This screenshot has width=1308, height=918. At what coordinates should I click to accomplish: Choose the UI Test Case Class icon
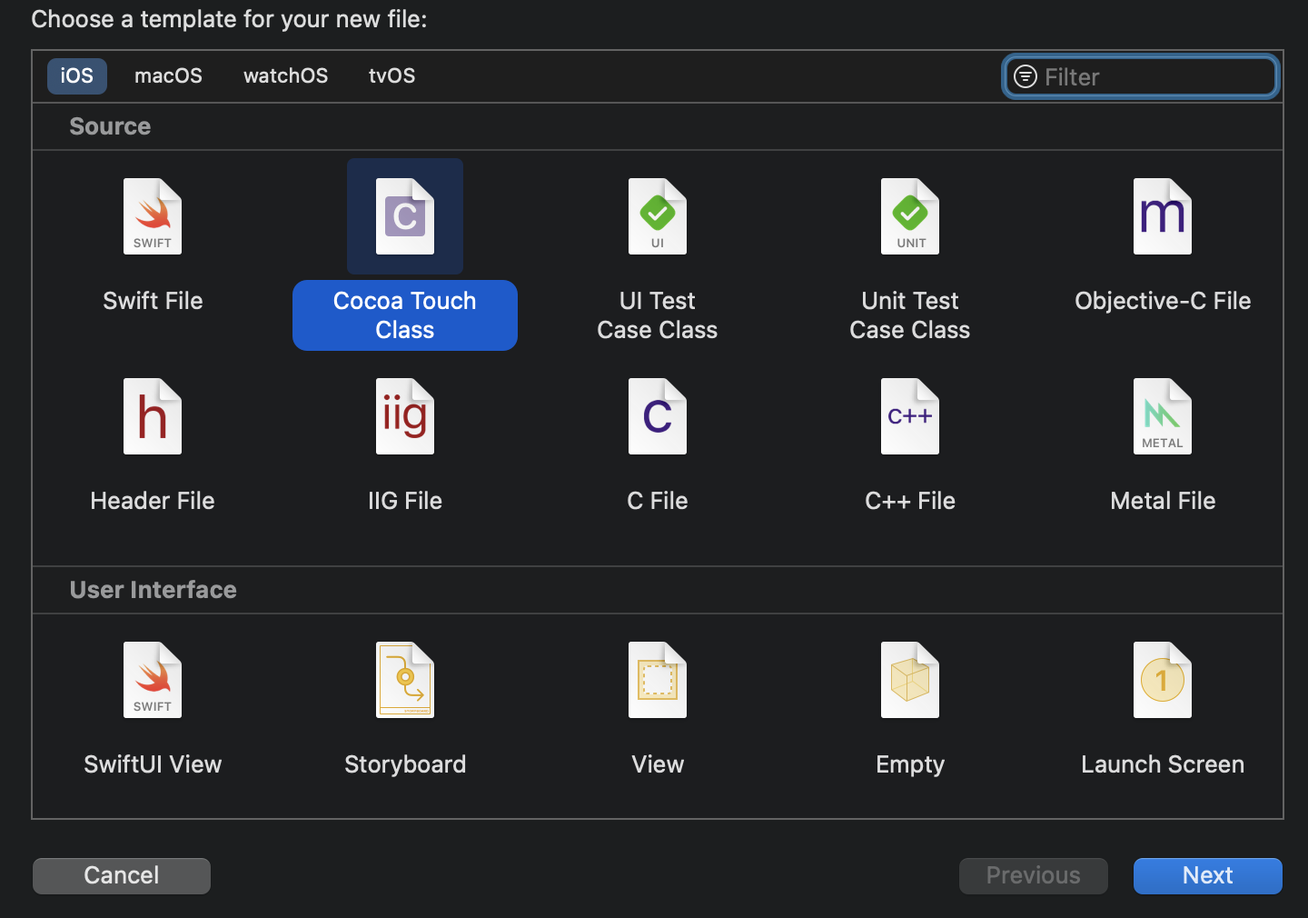point(658,216)
